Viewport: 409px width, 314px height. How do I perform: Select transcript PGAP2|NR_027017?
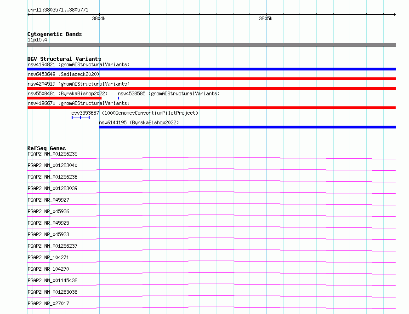coord(48,303)
